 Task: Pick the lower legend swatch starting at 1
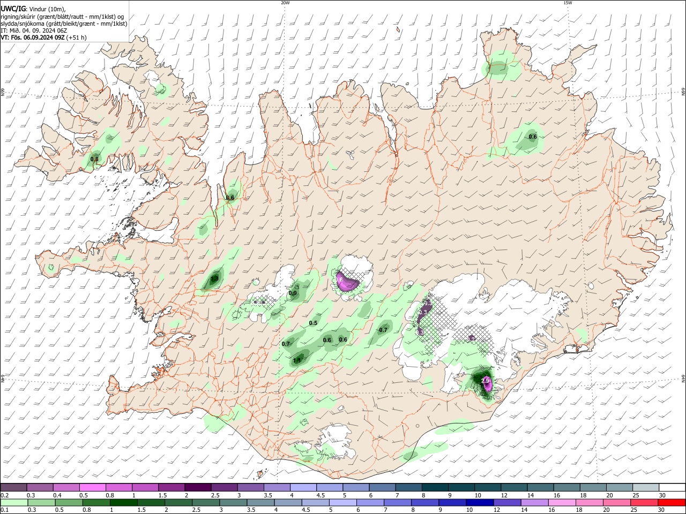point(123,502)
